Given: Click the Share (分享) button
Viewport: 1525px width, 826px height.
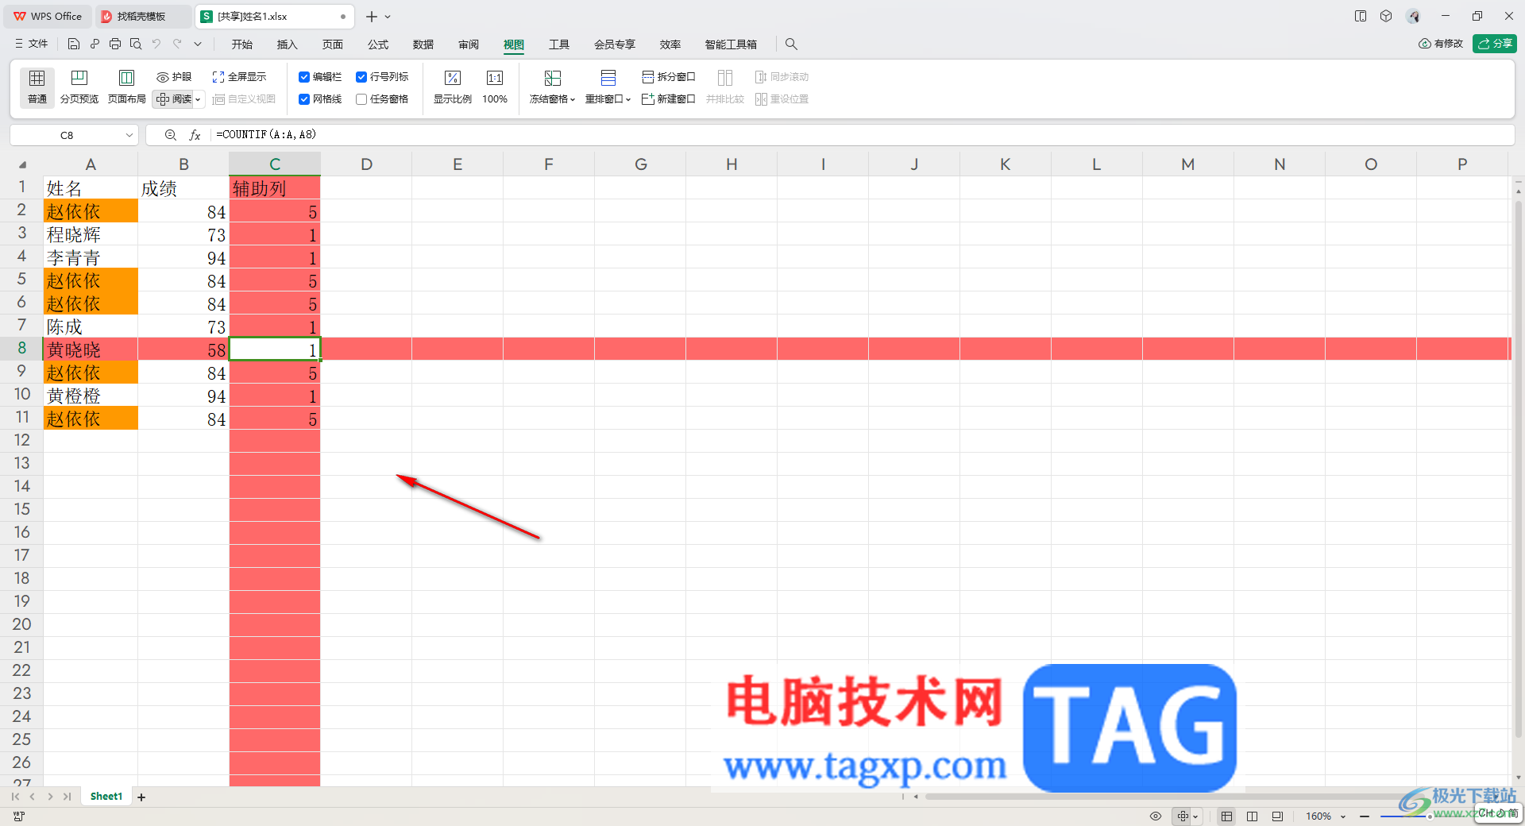Looking at the screenshot, I should pyautogui.click(x=1495, y=44).
